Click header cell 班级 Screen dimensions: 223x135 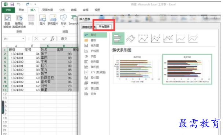click(16, 50)
